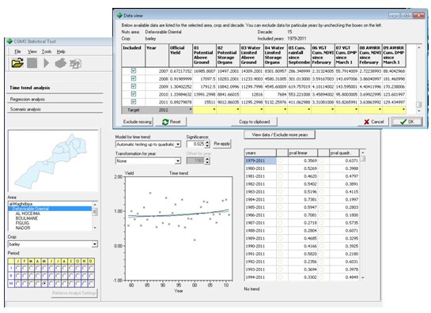Open the File menu
The height and width of the screenshot is (313, 431).
pos(17,51)
